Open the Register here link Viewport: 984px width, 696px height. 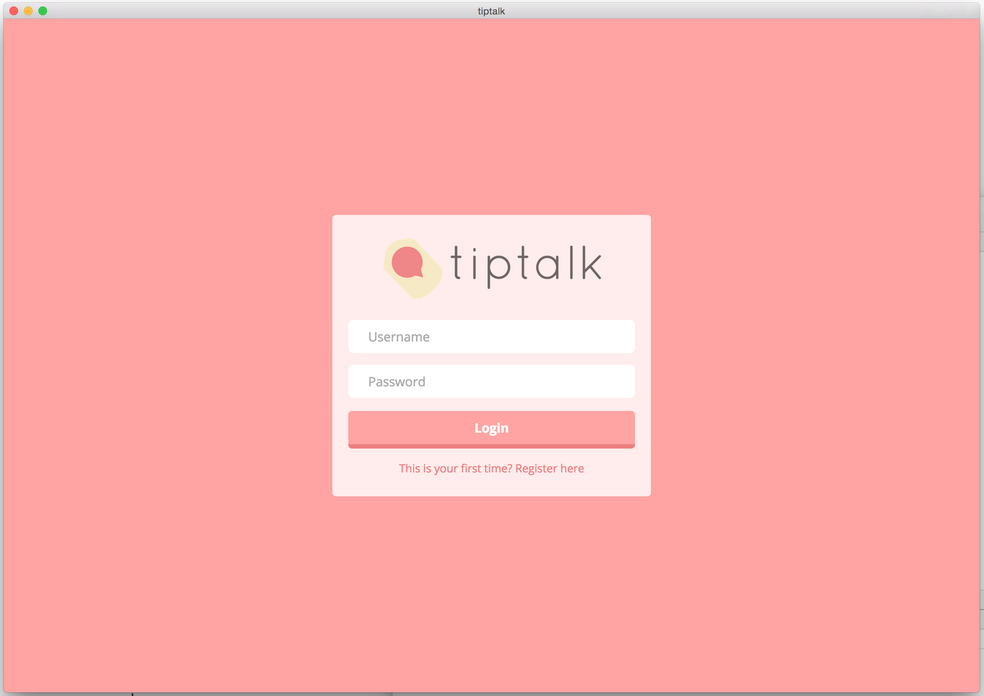coord(550,468)
